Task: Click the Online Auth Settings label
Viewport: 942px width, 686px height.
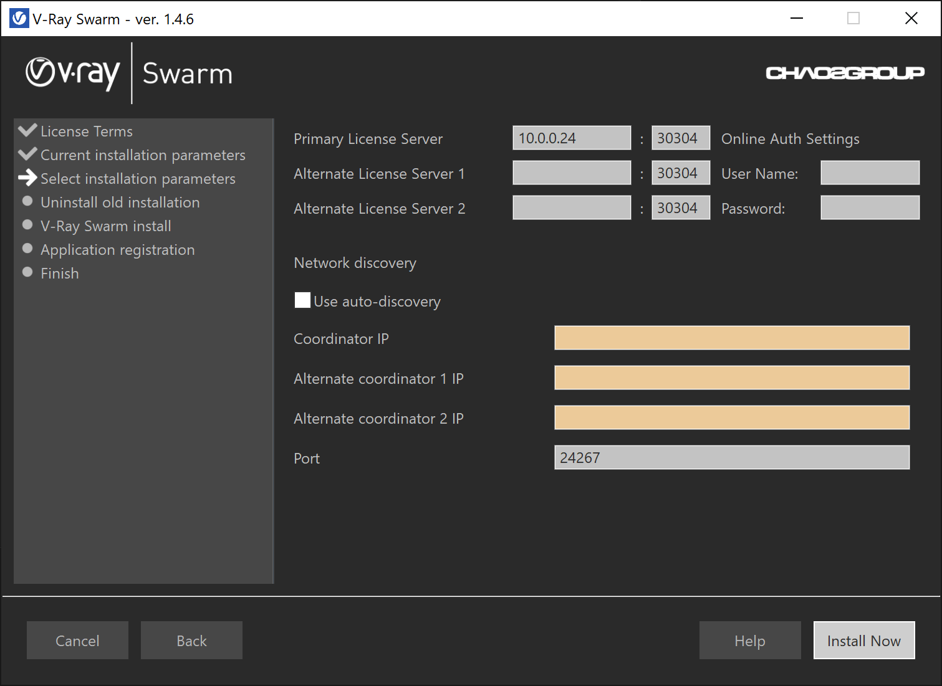Action: coord(790,139)
